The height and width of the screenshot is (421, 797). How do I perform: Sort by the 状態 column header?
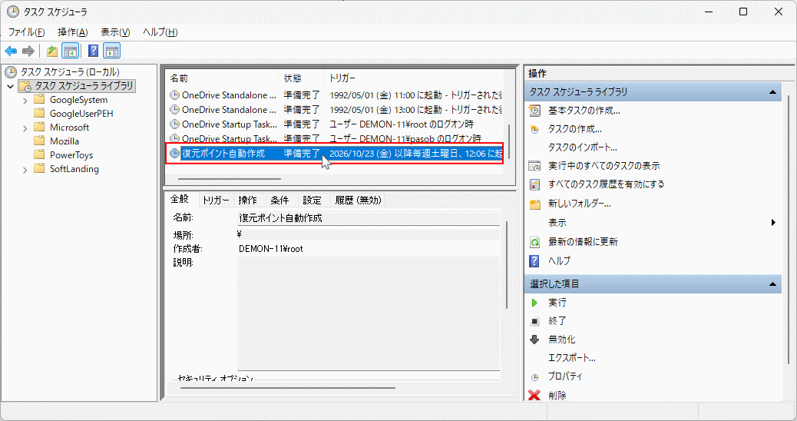click(x=302, y=78)
